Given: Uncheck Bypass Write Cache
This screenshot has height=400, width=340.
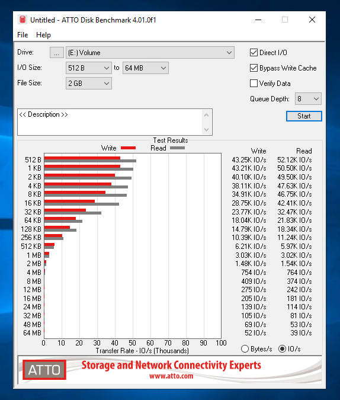Looking at the screenshot, I should 254,68.
